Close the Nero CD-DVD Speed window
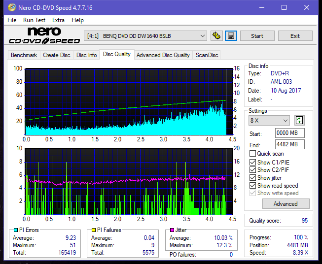 (x=307, y=7)
